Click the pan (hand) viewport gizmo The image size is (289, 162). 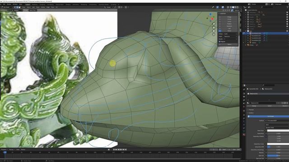[x=214, y=27]
